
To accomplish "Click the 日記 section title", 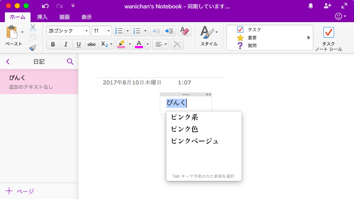I will [x=39, y=61].
